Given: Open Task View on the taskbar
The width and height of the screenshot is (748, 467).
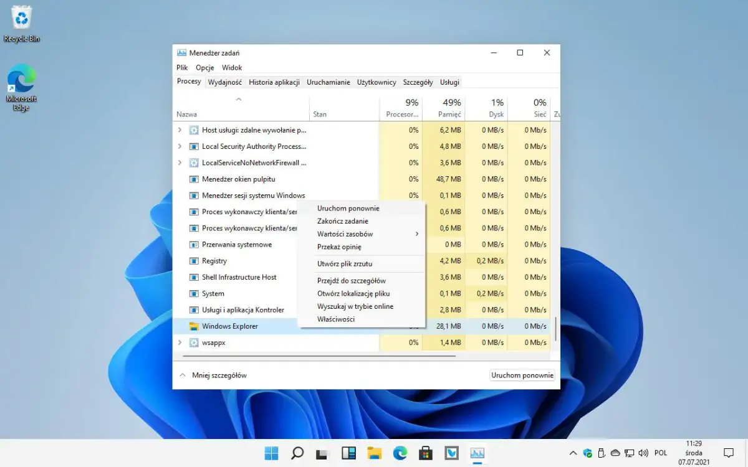Looking at the screenshot, I should point(322,453).
